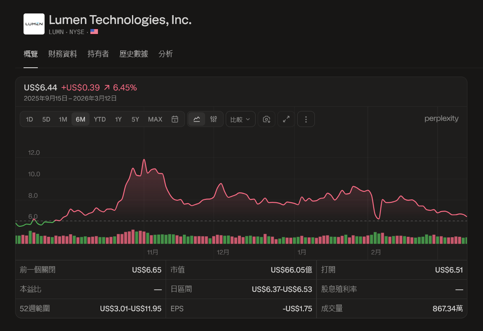Click the EPS value -US$1.75

pyautogui.click(x=297, y=309)
